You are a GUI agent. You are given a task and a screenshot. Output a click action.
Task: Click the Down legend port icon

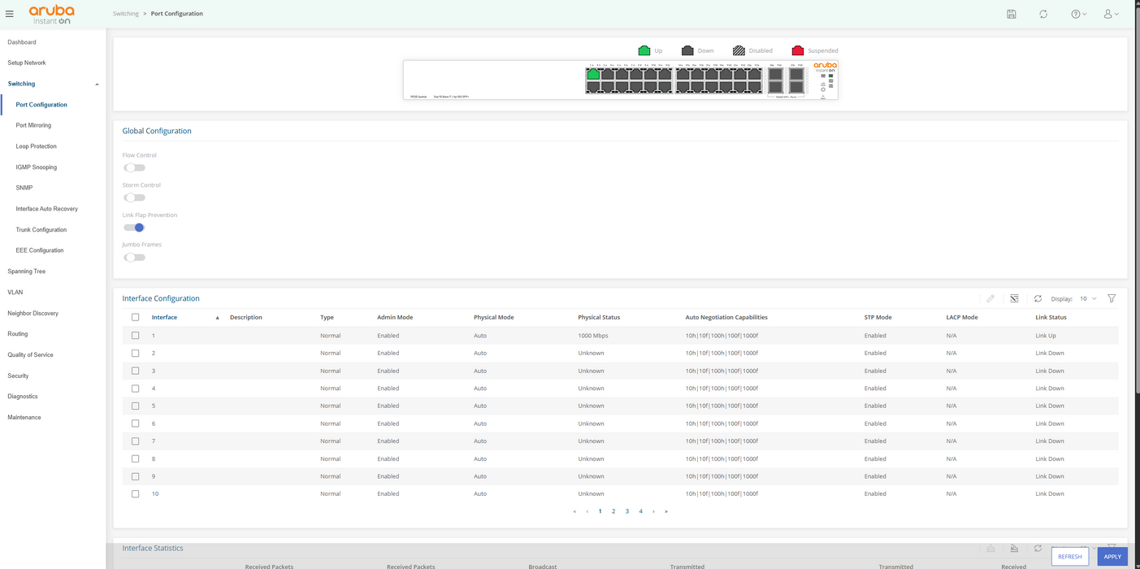687,50
